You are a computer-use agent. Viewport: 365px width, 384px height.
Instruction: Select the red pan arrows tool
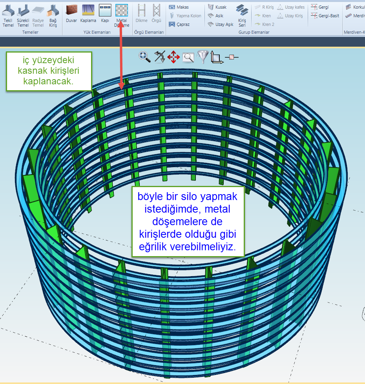pyautogui.click(x=173, y=57)
